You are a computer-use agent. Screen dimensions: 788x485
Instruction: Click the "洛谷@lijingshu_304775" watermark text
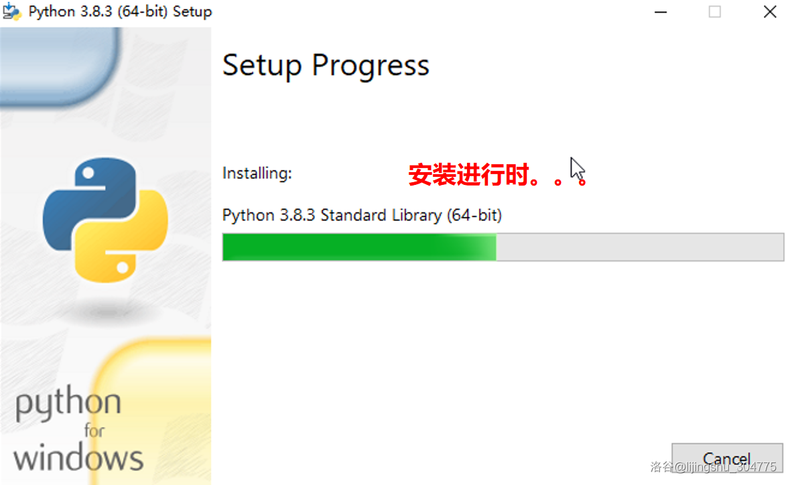pyautogui.click(x=713, y=466)
